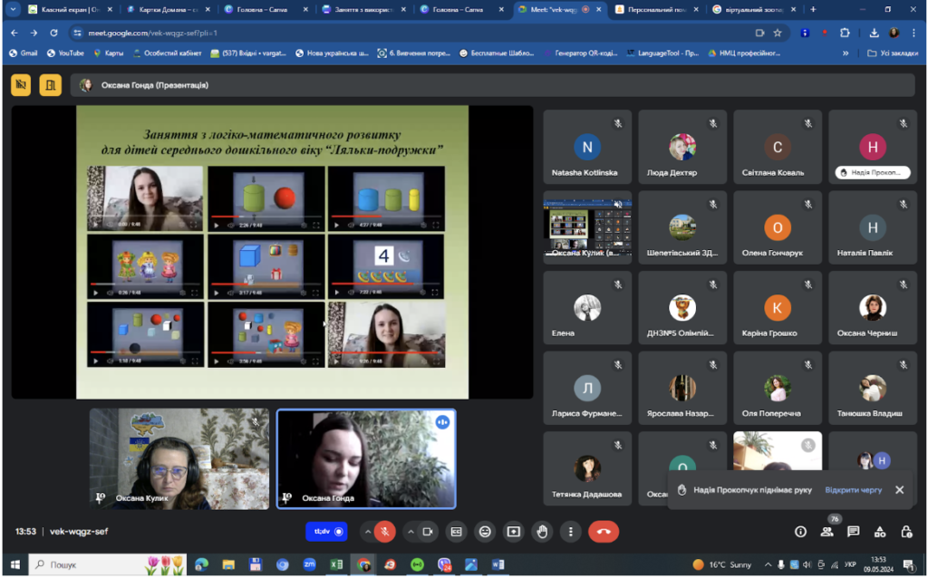
Task: Open more options three-dot menu
Action: (x=571, y=532)
